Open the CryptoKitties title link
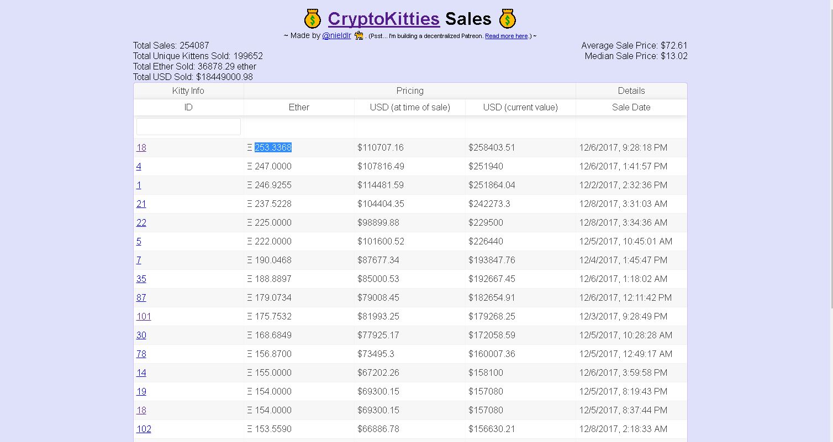The height and width of the screenshot is (442, 833). click(383, 19)
